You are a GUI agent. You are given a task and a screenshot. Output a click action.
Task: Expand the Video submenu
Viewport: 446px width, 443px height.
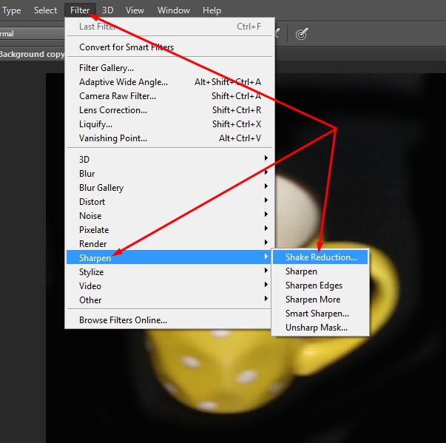tap(170, 285)
